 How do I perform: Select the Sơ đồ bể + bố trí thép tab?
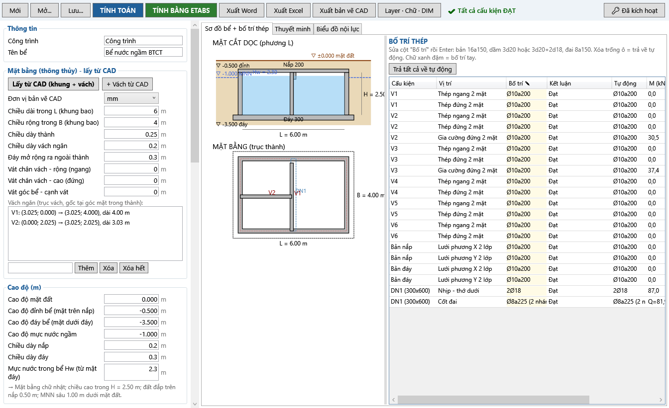click(237, 28)
